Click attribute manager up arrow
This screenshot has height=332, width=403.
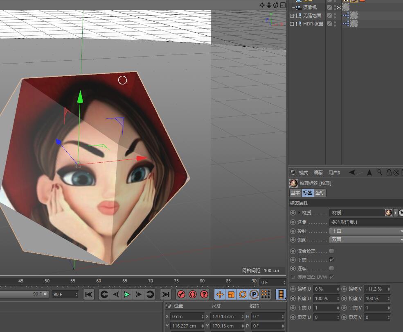pos(369,172)
